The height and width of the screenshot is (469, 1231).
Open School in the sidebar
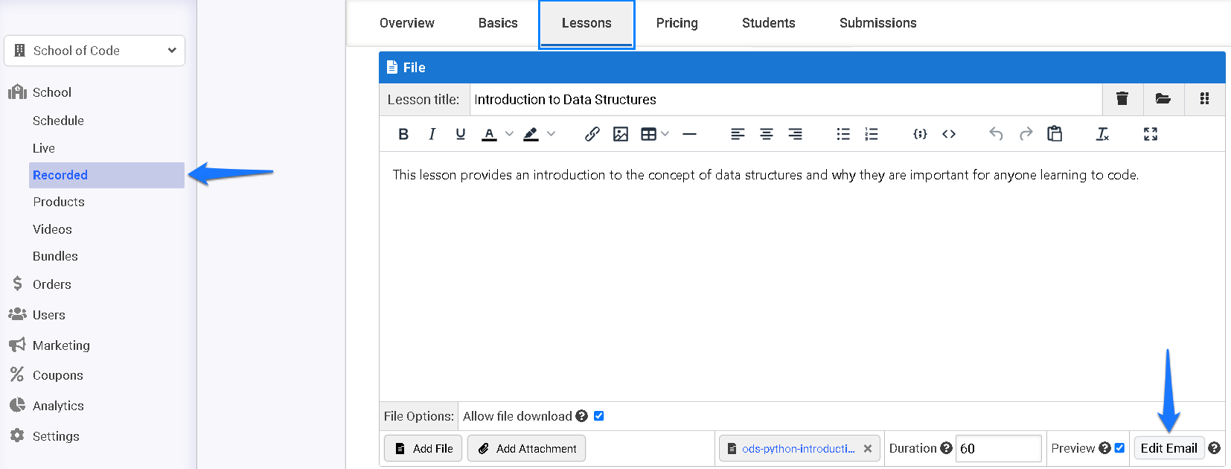point(52,92)
